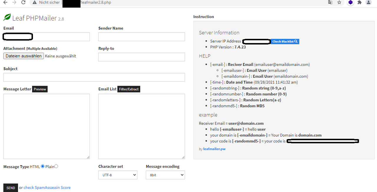This screenshot has height=192, width=377.
Task: Focus the Email input field
Action: point(47,37)
